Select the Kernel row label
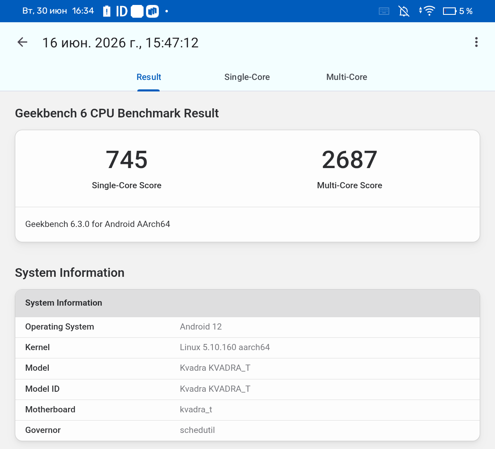Image resolution: width=495 pixels, height=449 pixels. tap(38, 347)
